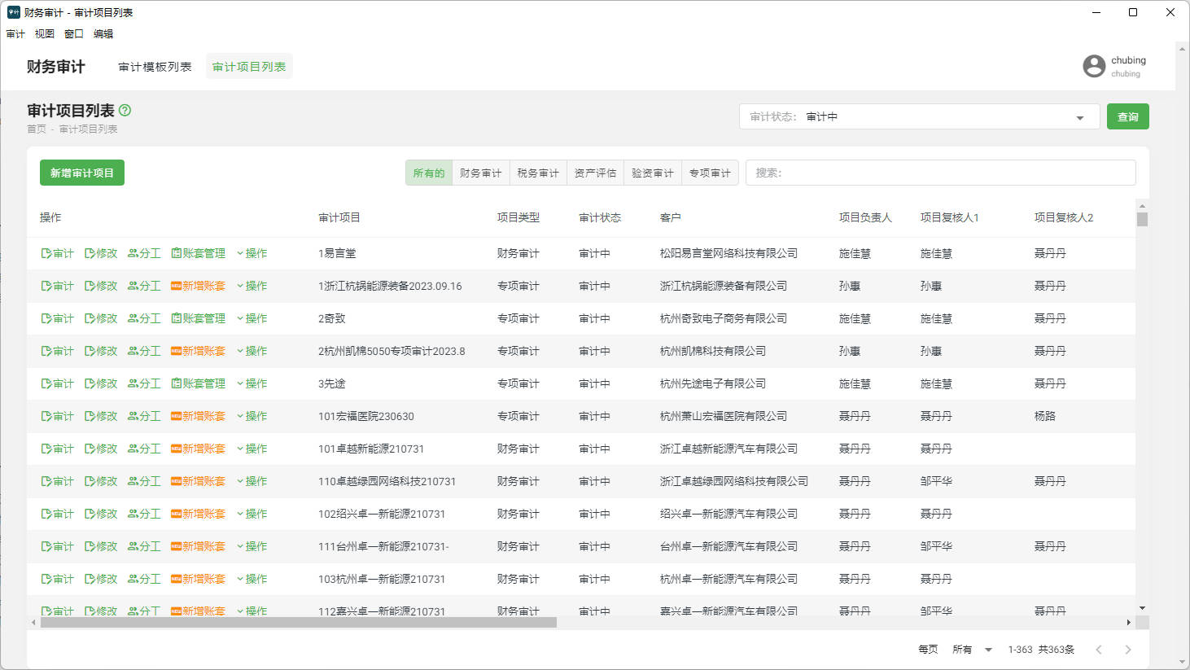Click 首页 breadcrumb link
Image resolution: width=1190 pixels, height=670 pixels.
37,129
